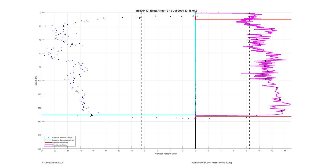Click the depth-axis tick label "80"
The image size is (322, 167).
(40, 67)
